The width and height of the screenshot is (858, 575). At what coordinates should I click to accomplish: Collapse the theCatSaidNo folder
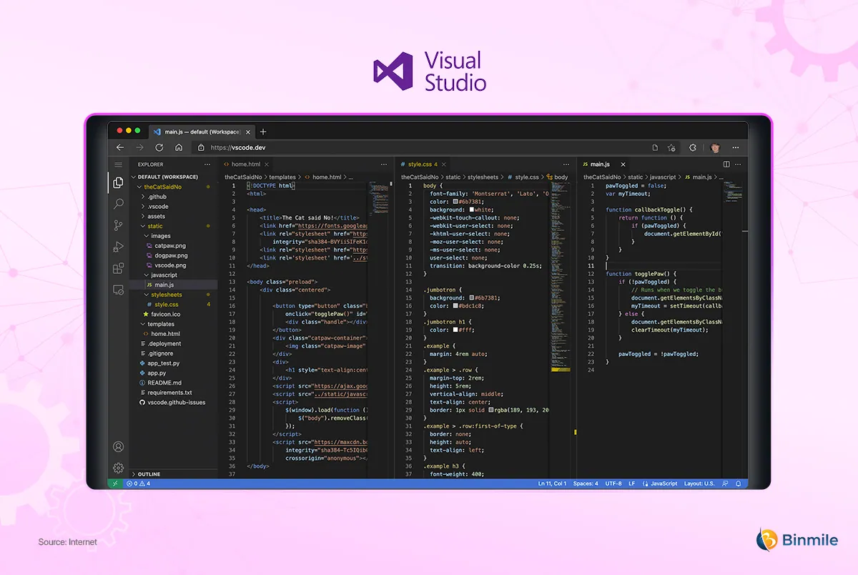click(139, 187)
